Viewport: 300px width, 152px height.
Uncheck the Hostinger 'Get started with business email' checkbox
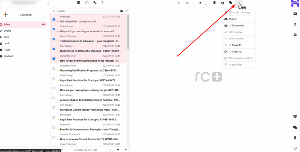(53, 19)
